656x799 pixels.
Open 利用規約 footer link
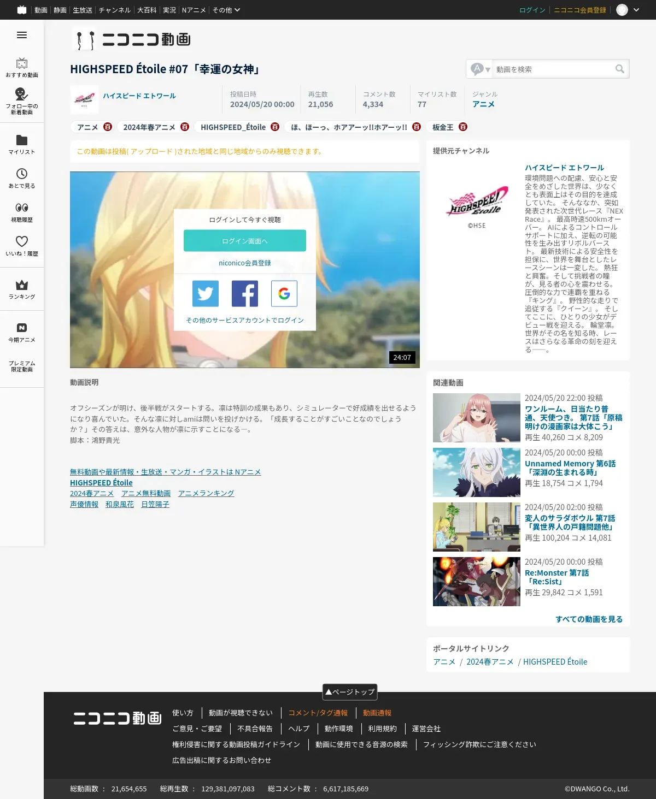(383, 729)
